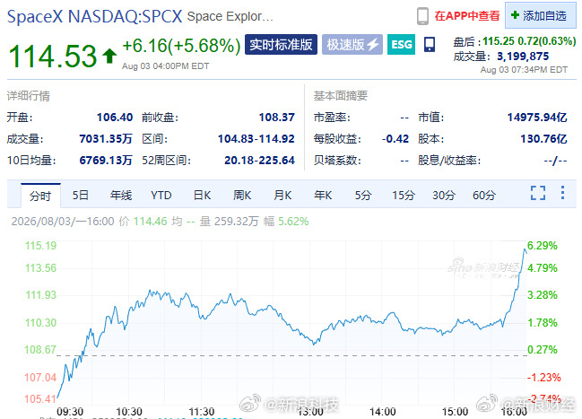582x419 pixels.
Task: Click the after-hours volume 3,199,875
Action: tap(523, 57)
